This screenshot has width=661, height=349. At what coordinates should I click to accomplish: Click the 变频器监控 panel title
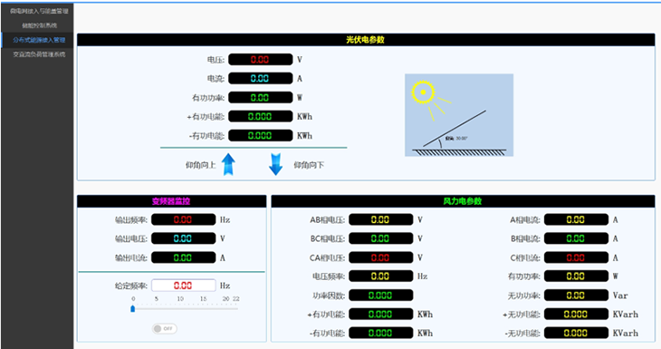click(x=171, y=201)
